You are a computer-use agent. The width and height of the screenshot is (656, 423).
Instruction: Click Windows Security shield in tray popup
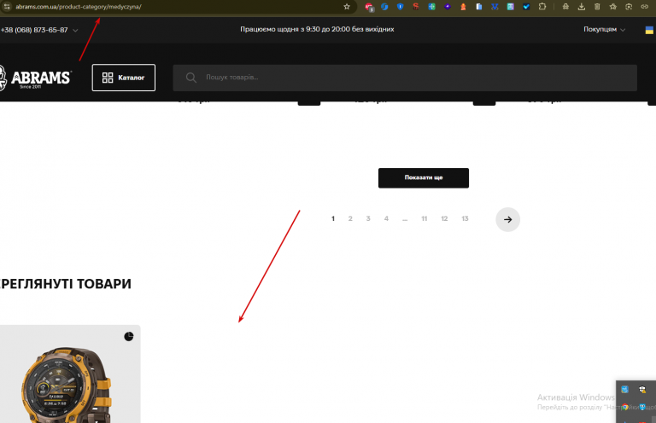[x=642, y=390]
